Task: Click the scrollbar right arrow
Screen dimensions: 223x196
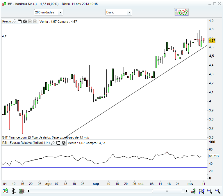Action: pyautogui.click(x=186, y=191)
